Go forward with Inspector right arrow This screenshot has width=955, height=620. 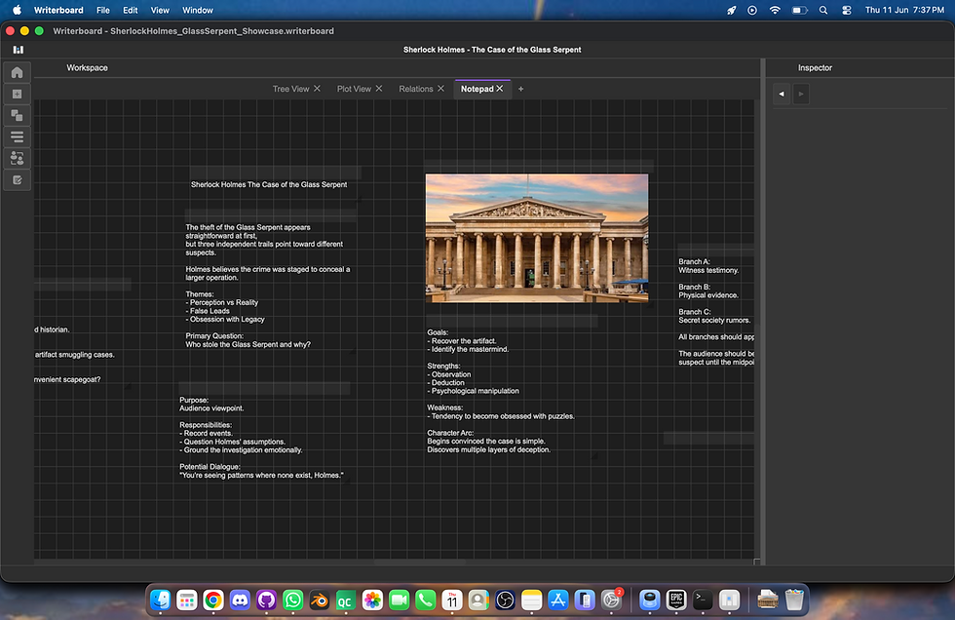pos(801,94)
